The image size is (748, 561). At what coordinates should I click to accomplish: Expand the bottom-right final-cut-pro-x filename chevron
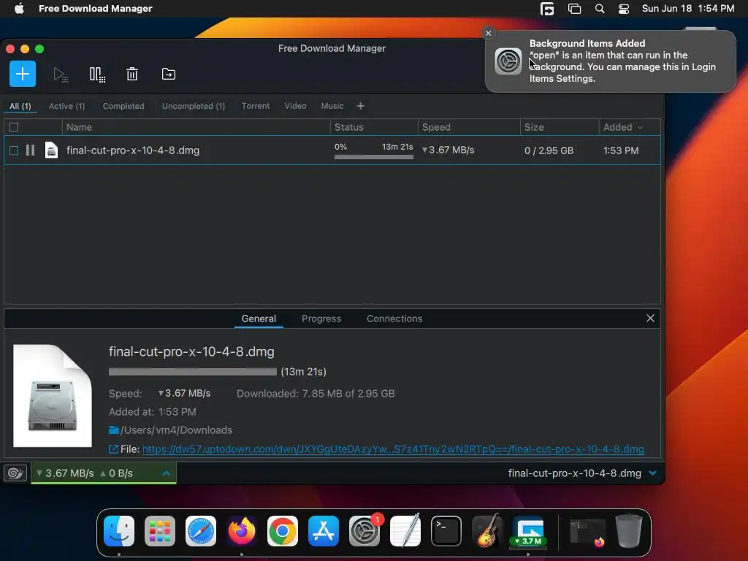pyautogui.click(x=653, y=473)
